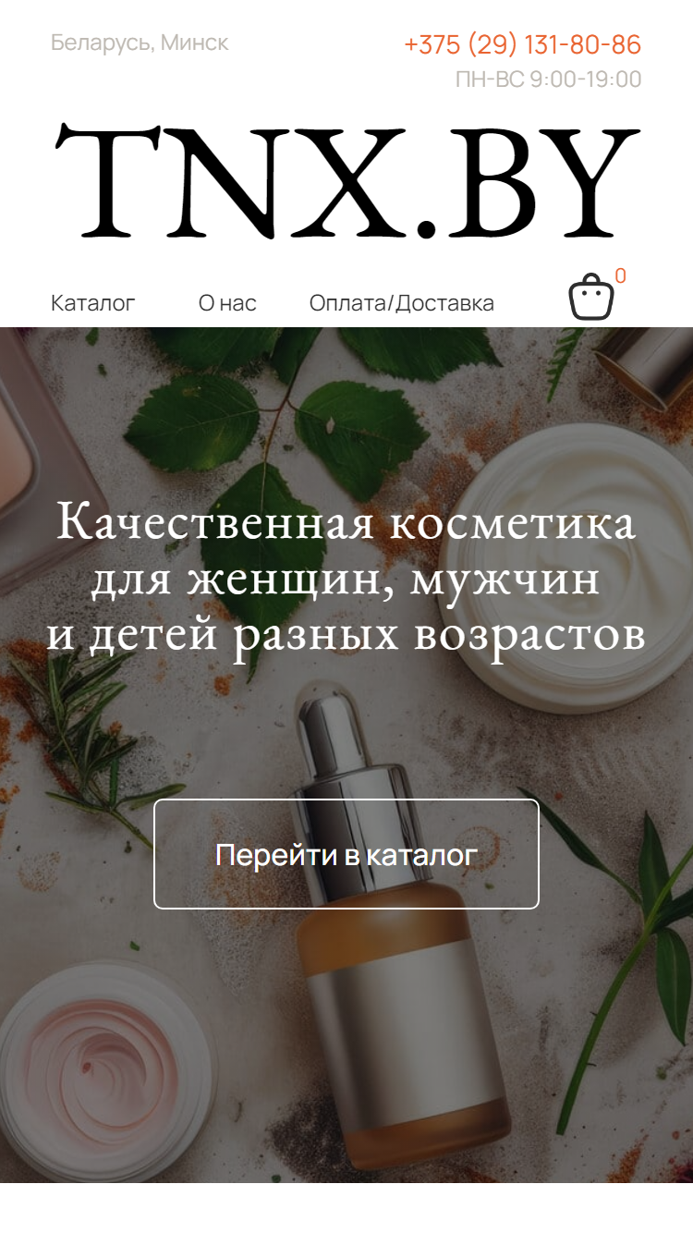Open the shopping cart bag icon
Screen dimensions: 693x1233
click(x=591, y=297)
